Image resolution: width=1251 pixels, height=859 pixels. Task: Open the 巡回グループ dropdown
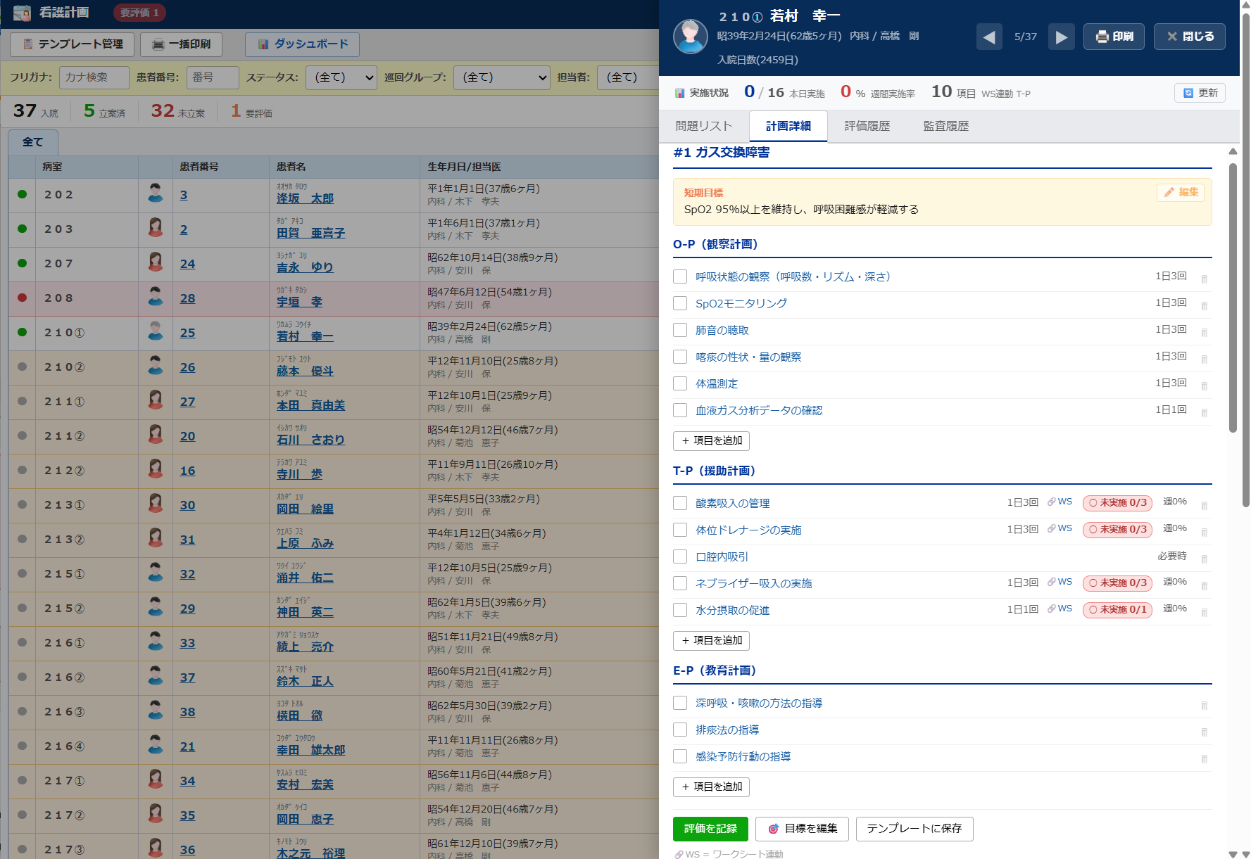[x=501, y=77]
